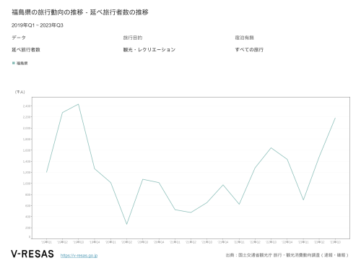The width and height of the screenshot is (361, 271).
Task: Click the 2,000 y-axis label
Action: point(27,128)
